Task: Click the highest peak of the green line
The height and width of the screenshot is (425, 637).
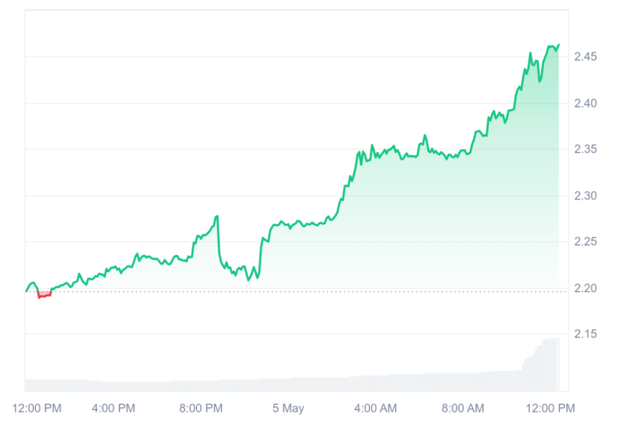Action: tap(559, 45)
